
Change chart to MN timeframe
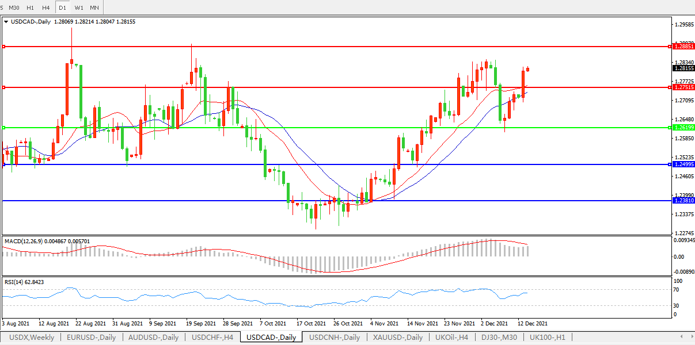(94, 7)
